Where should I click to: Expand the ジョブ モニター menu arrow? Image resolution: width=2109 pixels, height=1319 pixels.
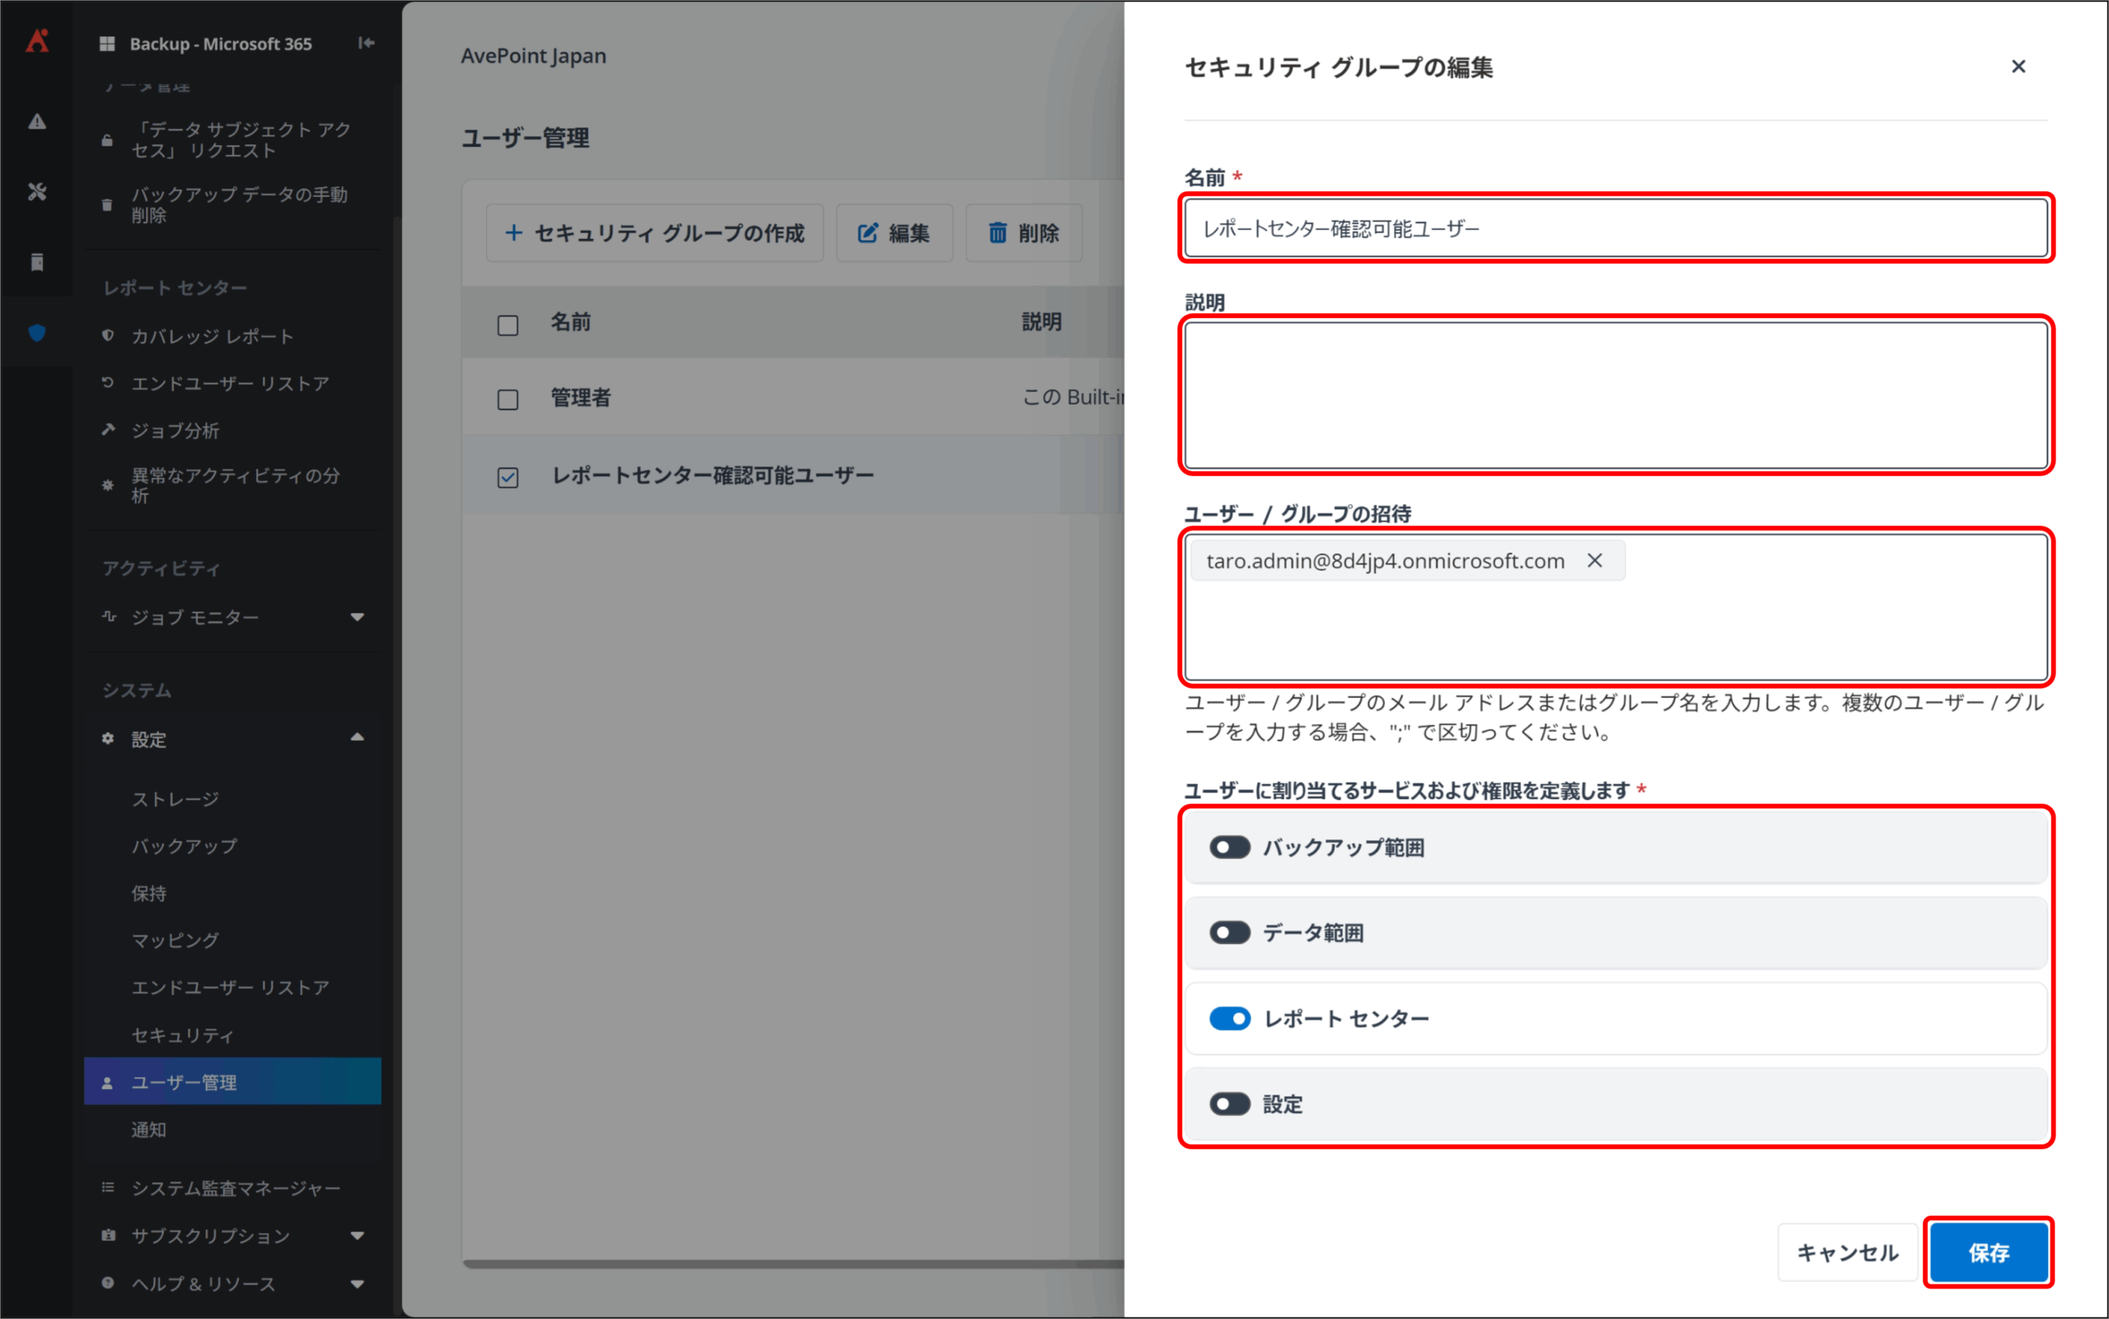point(357,617)
